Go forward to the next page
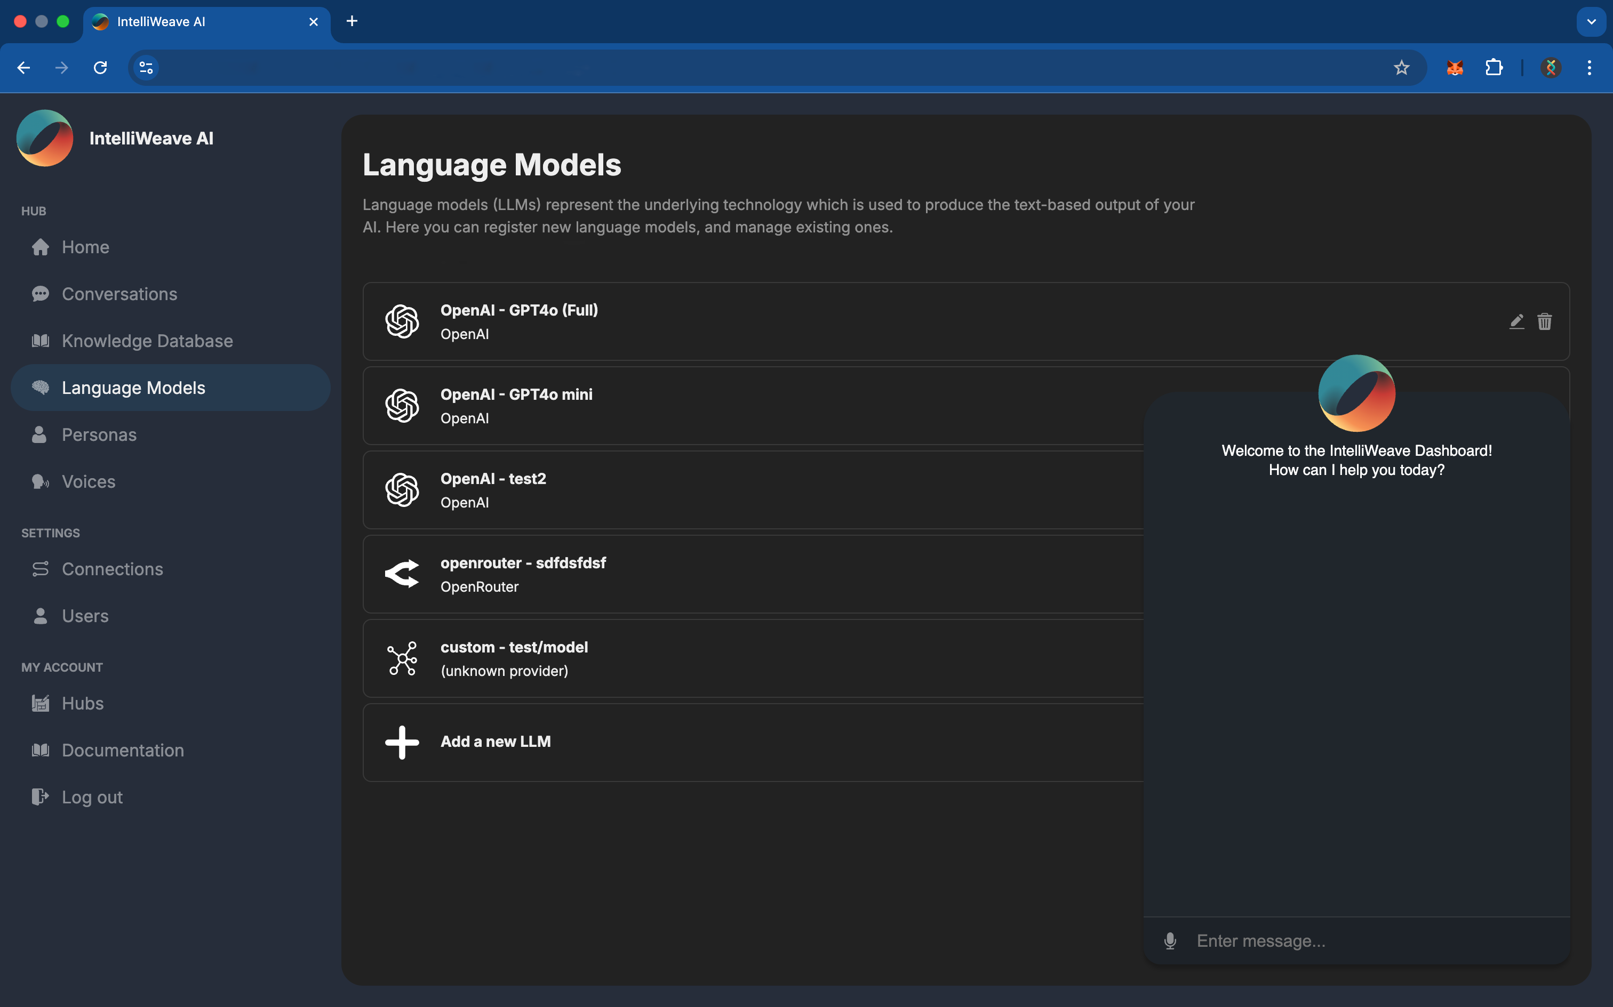The height and width of the screenshot is (1007, 1613). click(x=62, y=67)
